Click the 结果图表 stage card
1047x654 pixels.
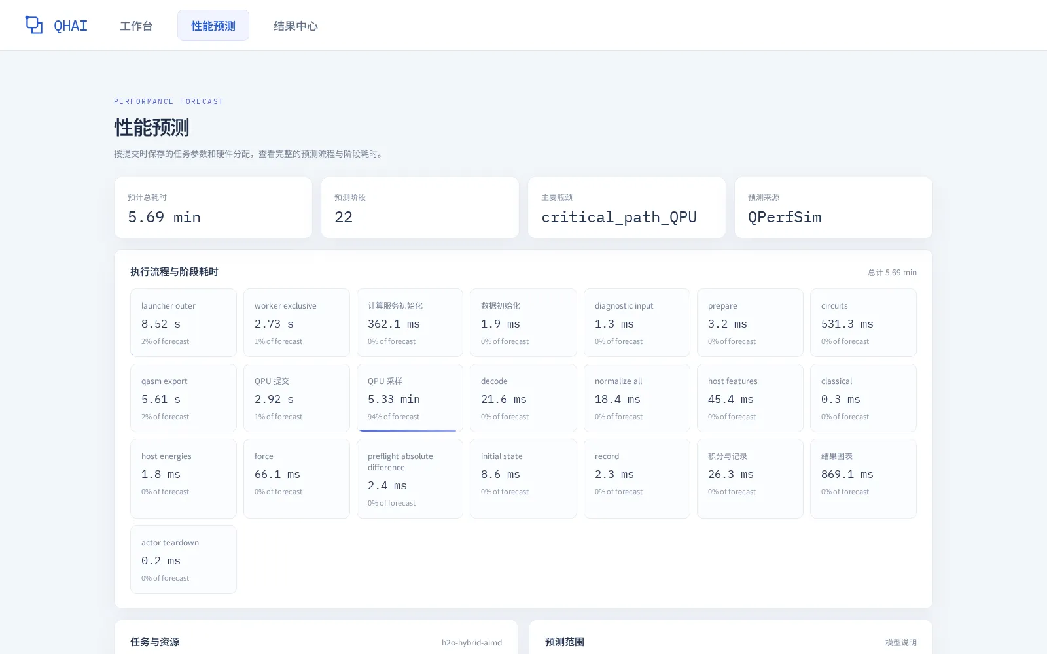coord(863,479)
